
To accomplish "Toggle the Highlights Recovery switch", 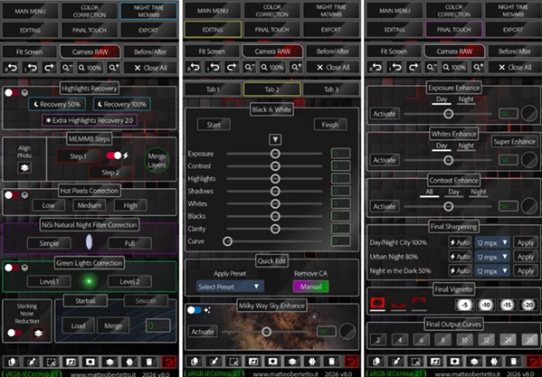I will point(12,93).
